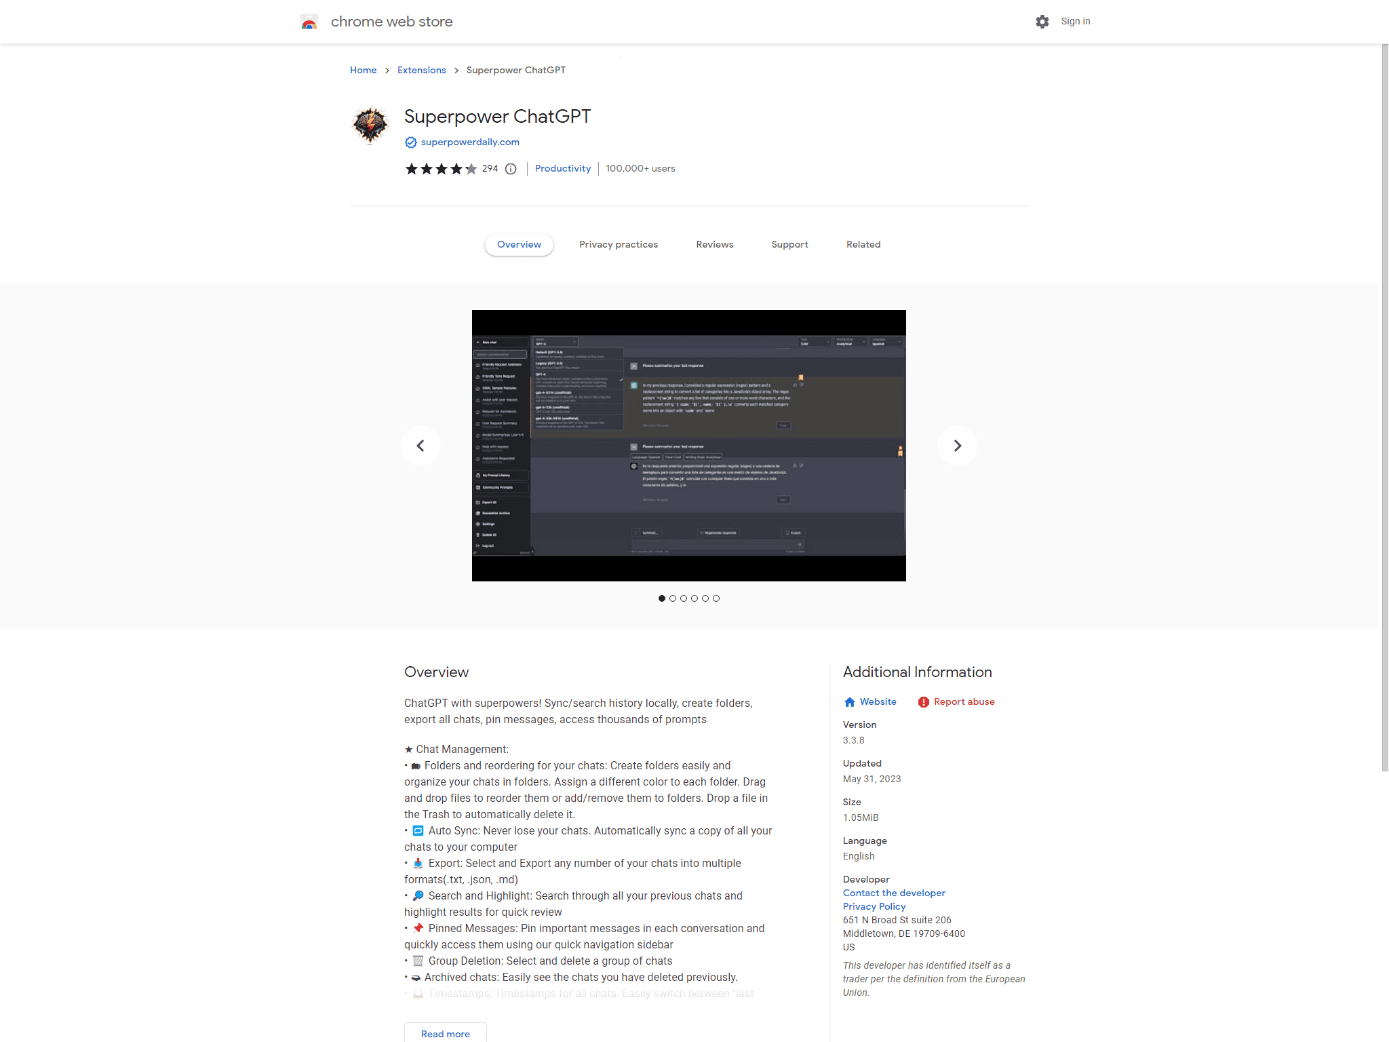Select the fourth carousel dot
This screenshot has height=1042, width=1389.
point(694,598)
